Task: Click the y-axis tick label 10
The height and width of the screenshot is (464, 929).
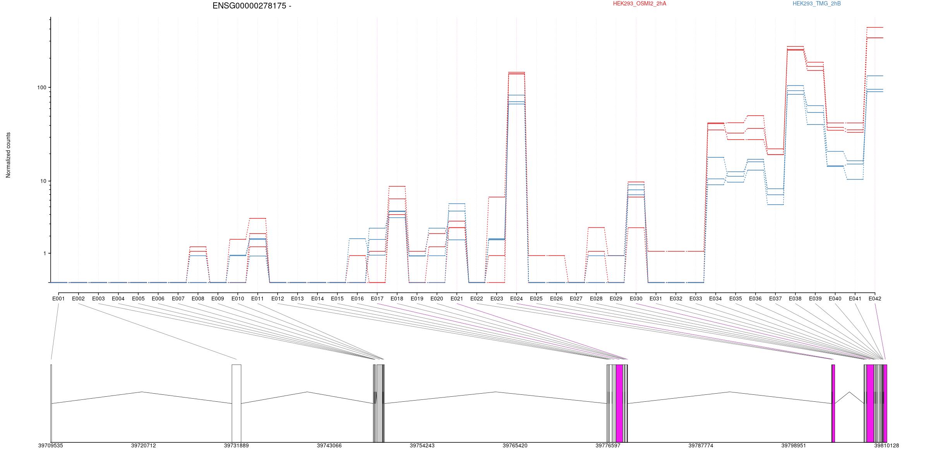Action: (x=43, y=181)
